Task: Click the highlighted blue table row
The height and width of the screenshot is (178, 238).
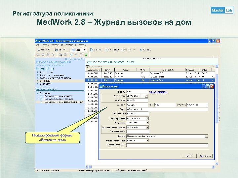Action: 150,80
